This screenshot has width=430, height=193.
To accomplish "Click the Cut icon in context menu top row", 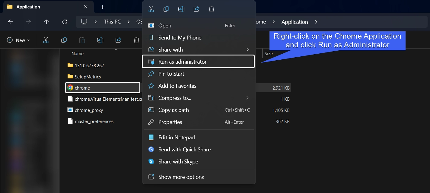I will [x=151, y=9].
